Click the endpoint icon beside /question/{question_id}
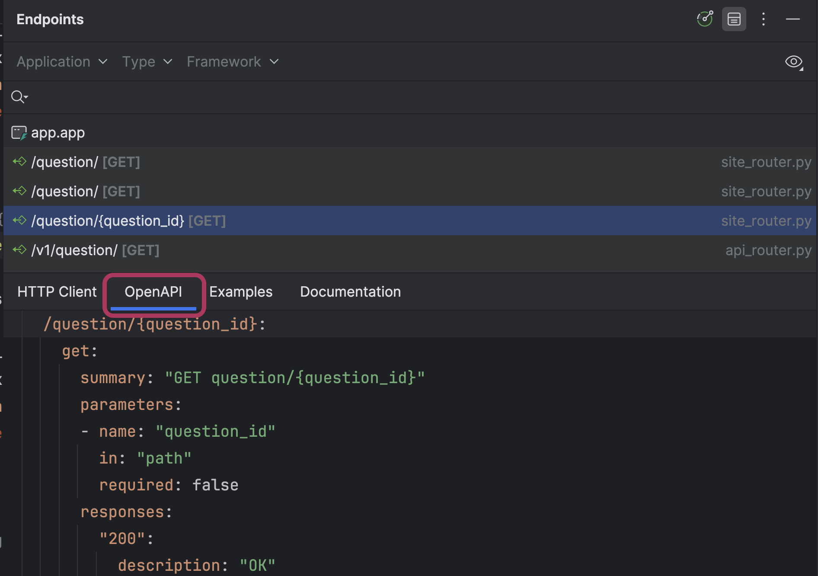 pyautogui.click(x=19, y=221)
